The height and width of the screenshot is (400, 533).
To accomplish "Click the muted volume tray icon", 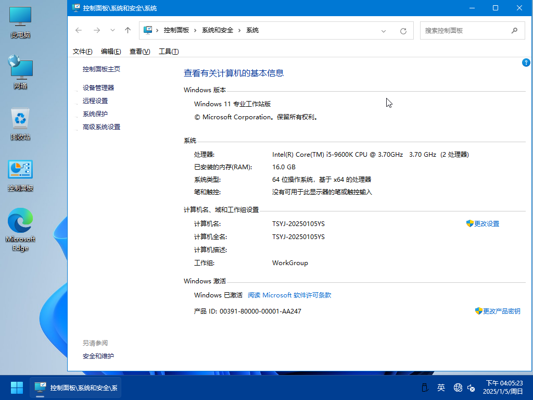I will (x=471, y=387).
